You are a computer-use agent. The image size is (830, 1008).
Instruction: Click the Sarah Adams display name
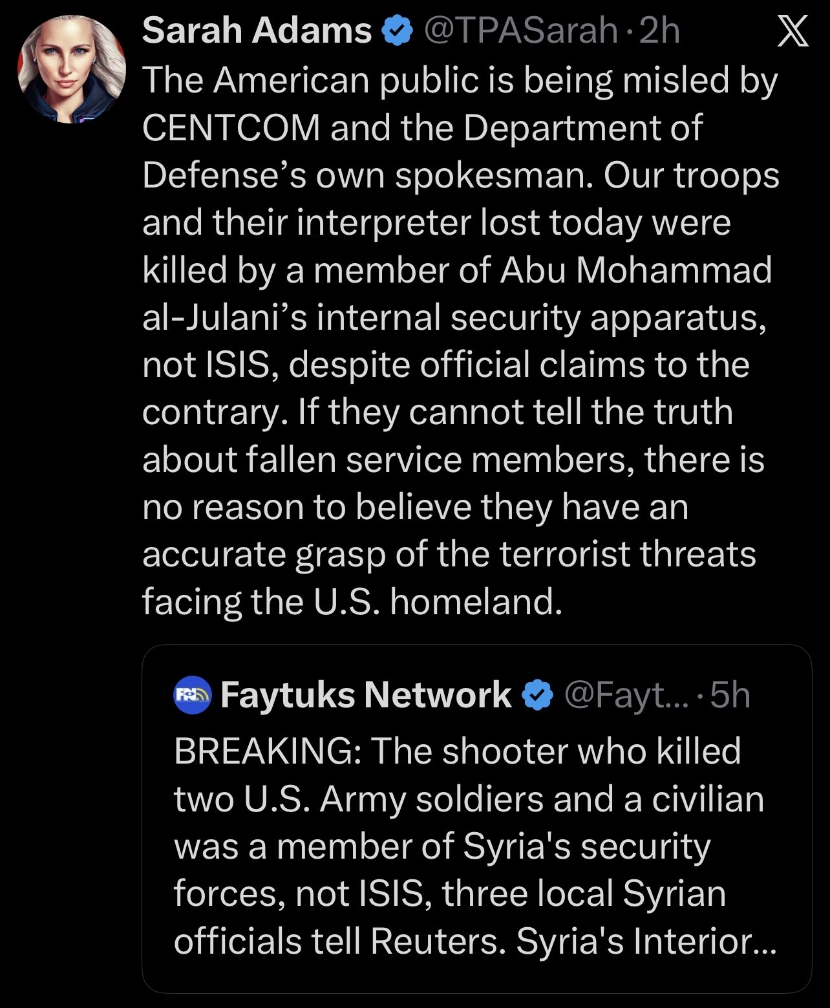(257, 30)
